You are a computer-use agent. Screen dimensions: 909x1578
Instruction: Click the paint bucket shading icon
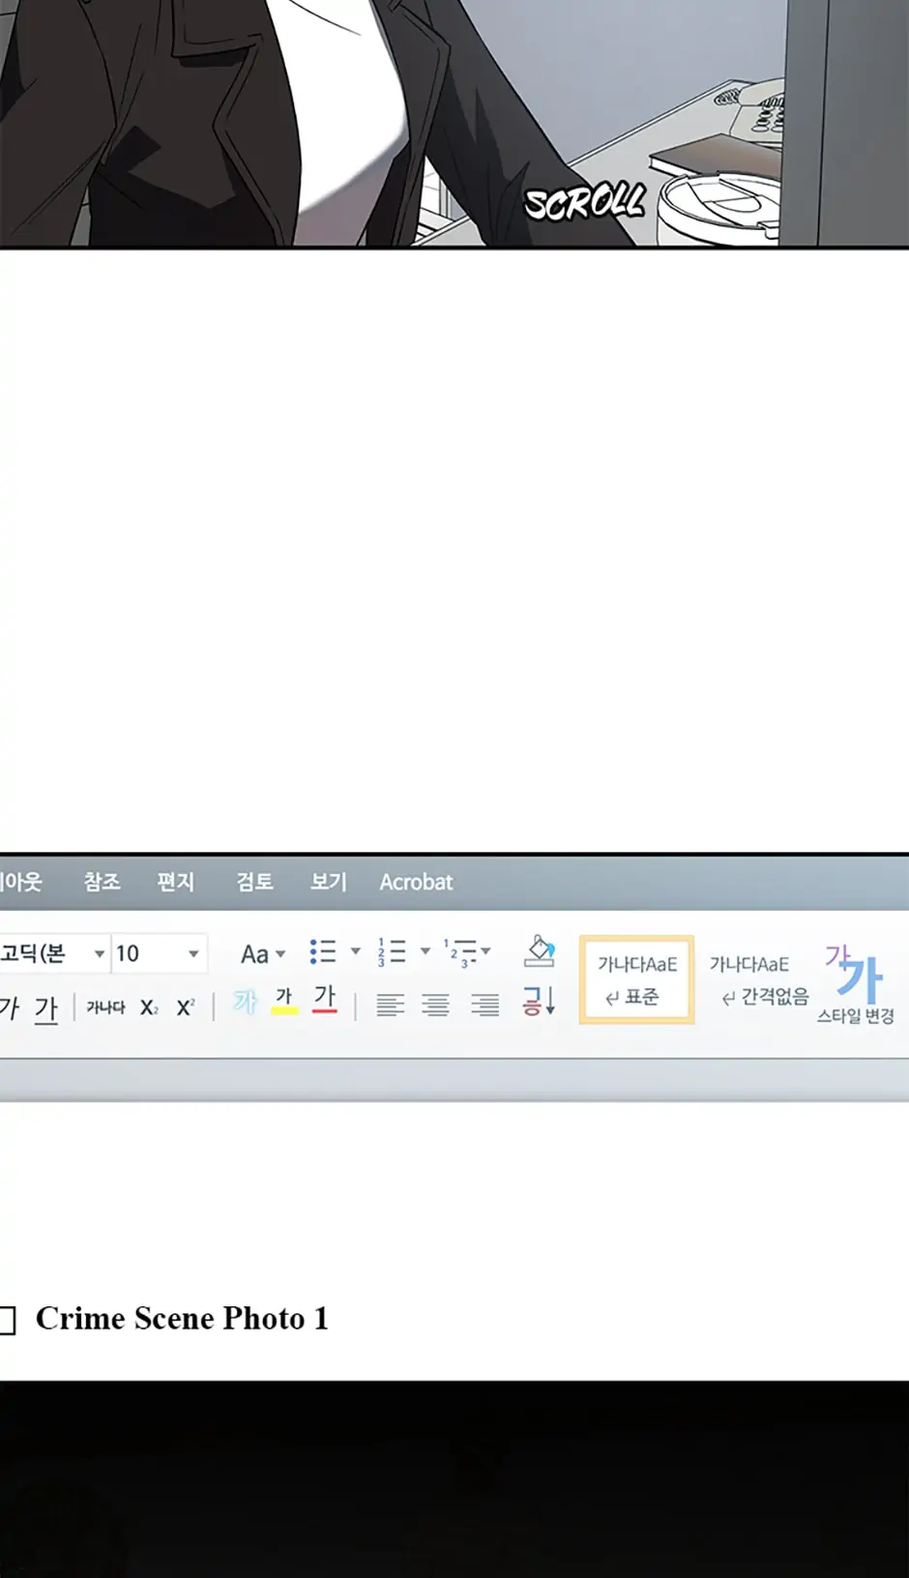[x=539, y=951]
